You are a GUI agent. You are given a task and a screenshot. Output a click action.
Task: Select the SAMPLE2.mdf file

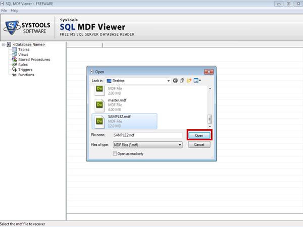pyautogui.click(x=124, y=121)
